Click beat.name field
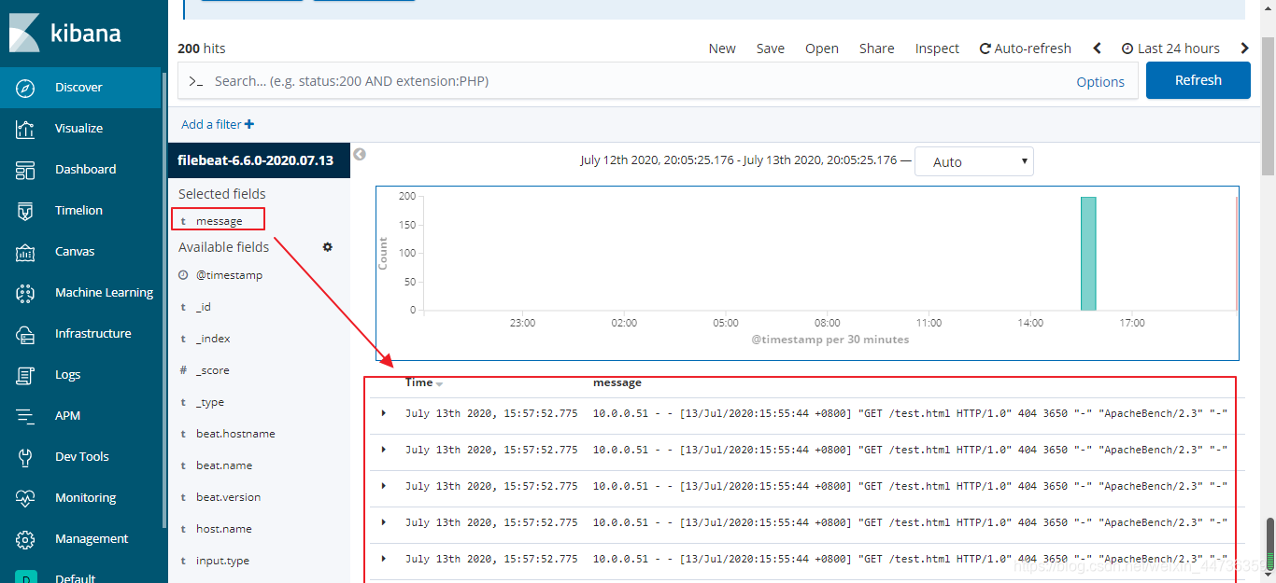The image size is (1276, 583). 224,465
